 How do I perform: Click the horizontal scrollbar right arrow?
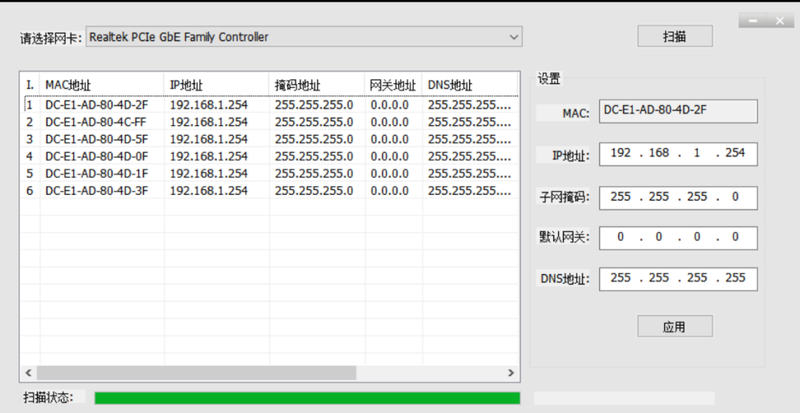509,373
